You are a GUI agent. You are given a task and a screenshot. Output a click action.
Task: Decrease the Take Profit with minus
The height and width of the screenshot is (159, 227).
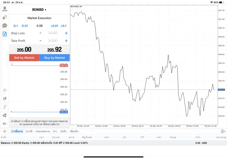coord(40,41)
